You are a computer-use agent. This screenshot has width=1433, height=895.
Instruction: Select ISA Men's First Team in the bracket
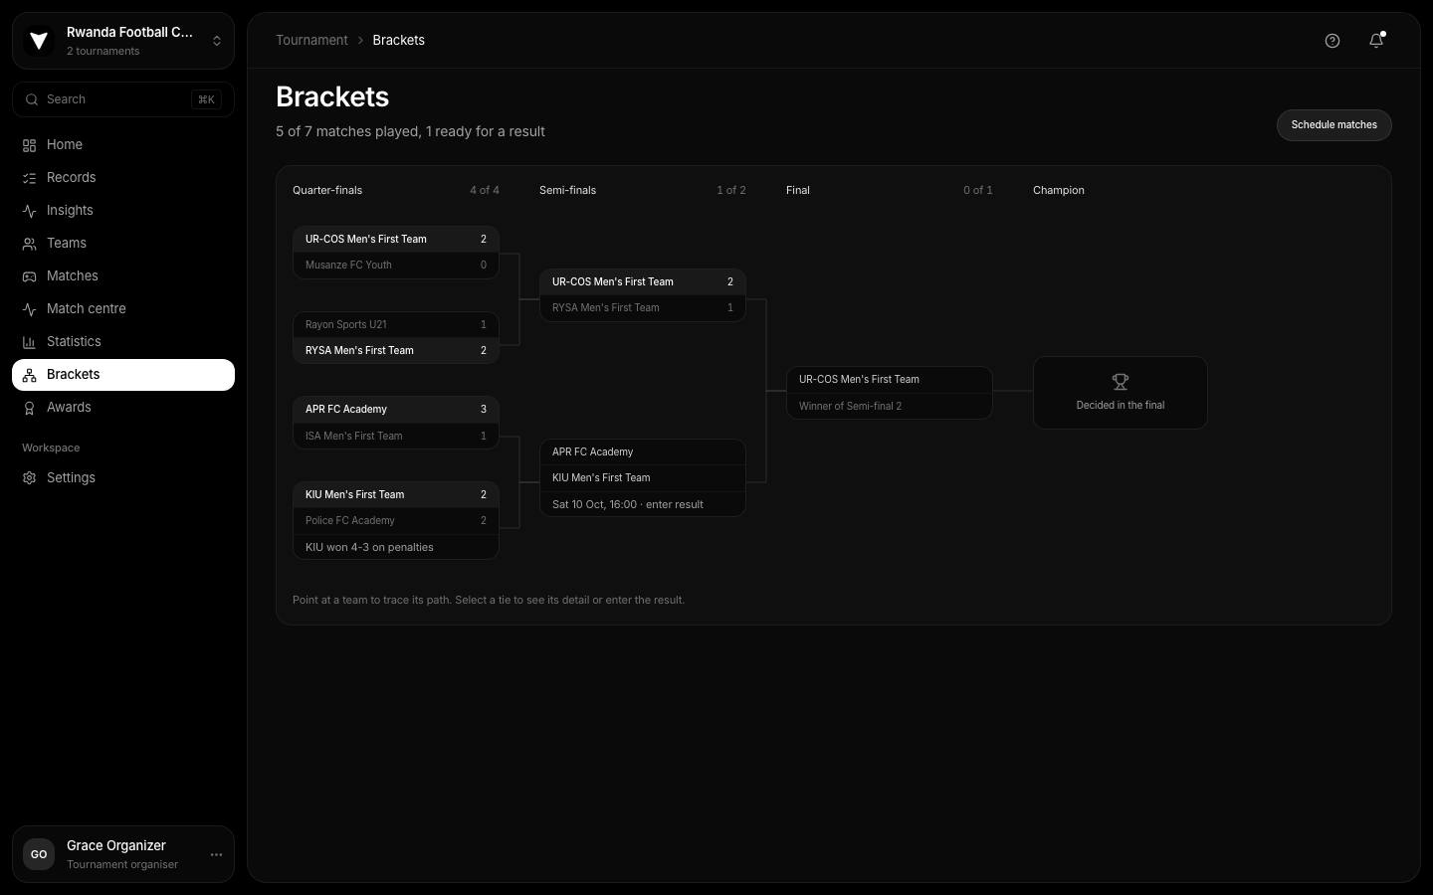pyautogui.click(x=396, y=436)
